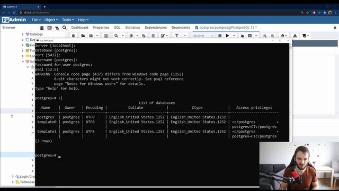Click the 'List of databases' heading text
This screenshot has height=191, width=339.
(x=157, y=103)
